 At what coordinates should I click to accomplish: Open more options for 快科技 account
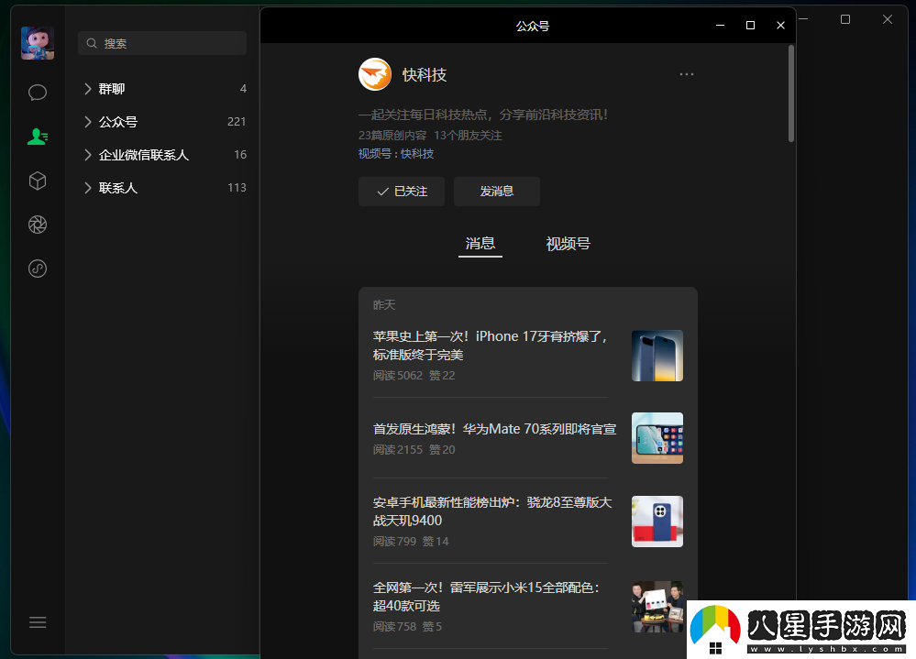pos(686,73)
